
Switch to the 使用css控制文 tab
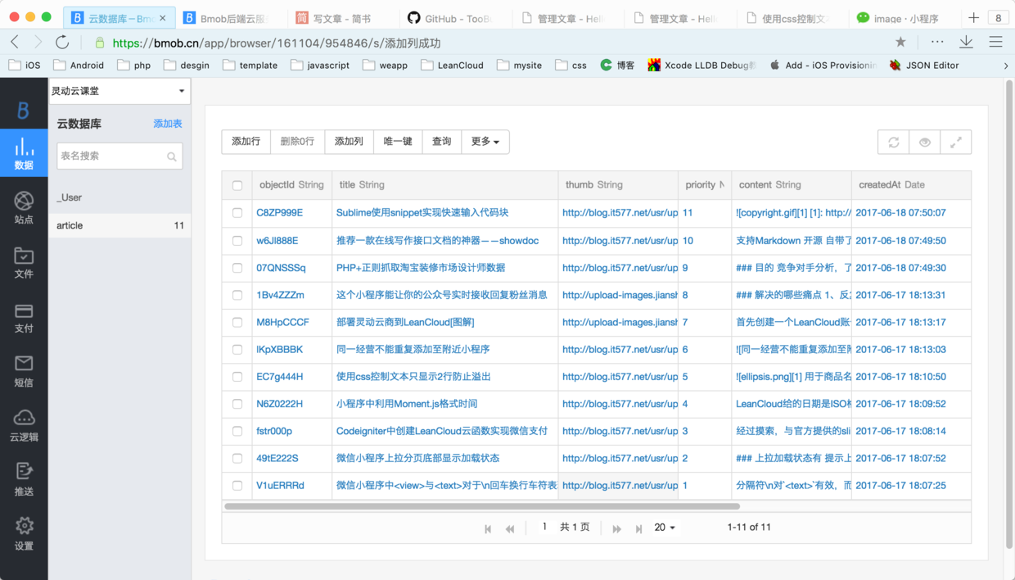pyautogui.click(x=792, y=18)
